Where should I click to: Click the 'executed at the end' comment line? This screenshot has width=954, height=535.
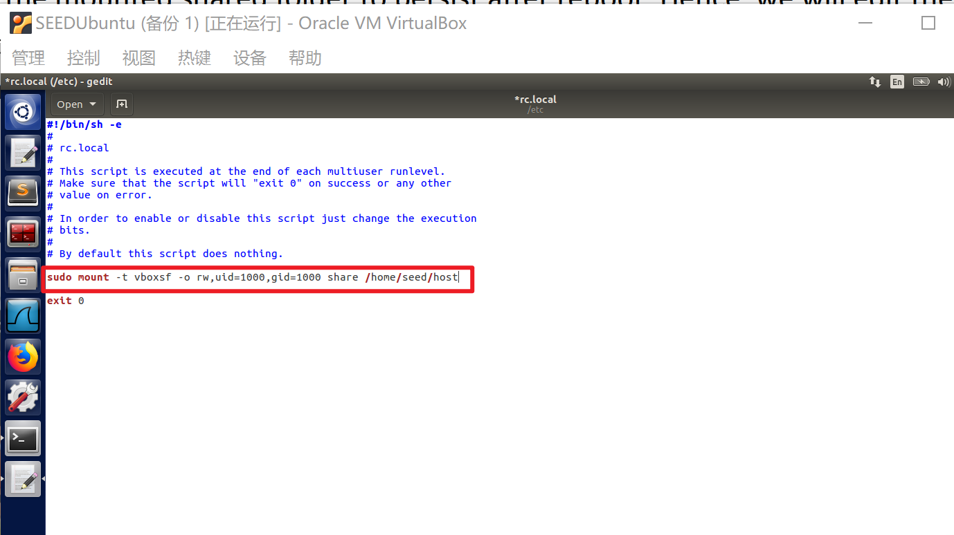pyautogui.click(x=246, y=171)
